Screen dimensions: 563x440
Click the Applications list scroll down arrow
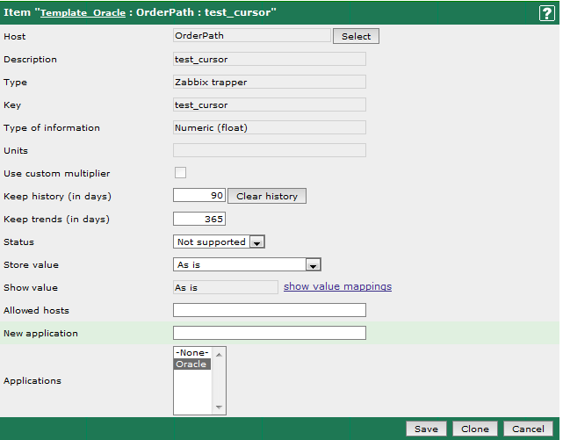(219, 407)
